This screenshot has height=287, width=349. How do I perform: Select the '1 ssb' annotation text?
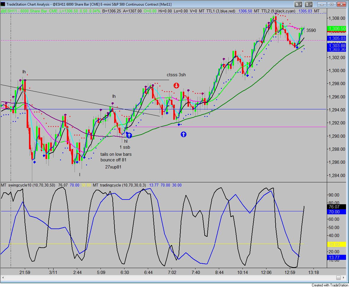(125, 147)
